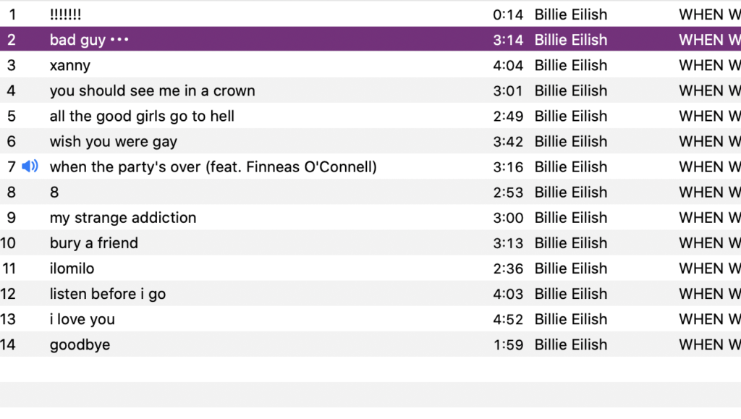Select the song ilomilo
The image size is (741, 419).
tap(72, 268)
